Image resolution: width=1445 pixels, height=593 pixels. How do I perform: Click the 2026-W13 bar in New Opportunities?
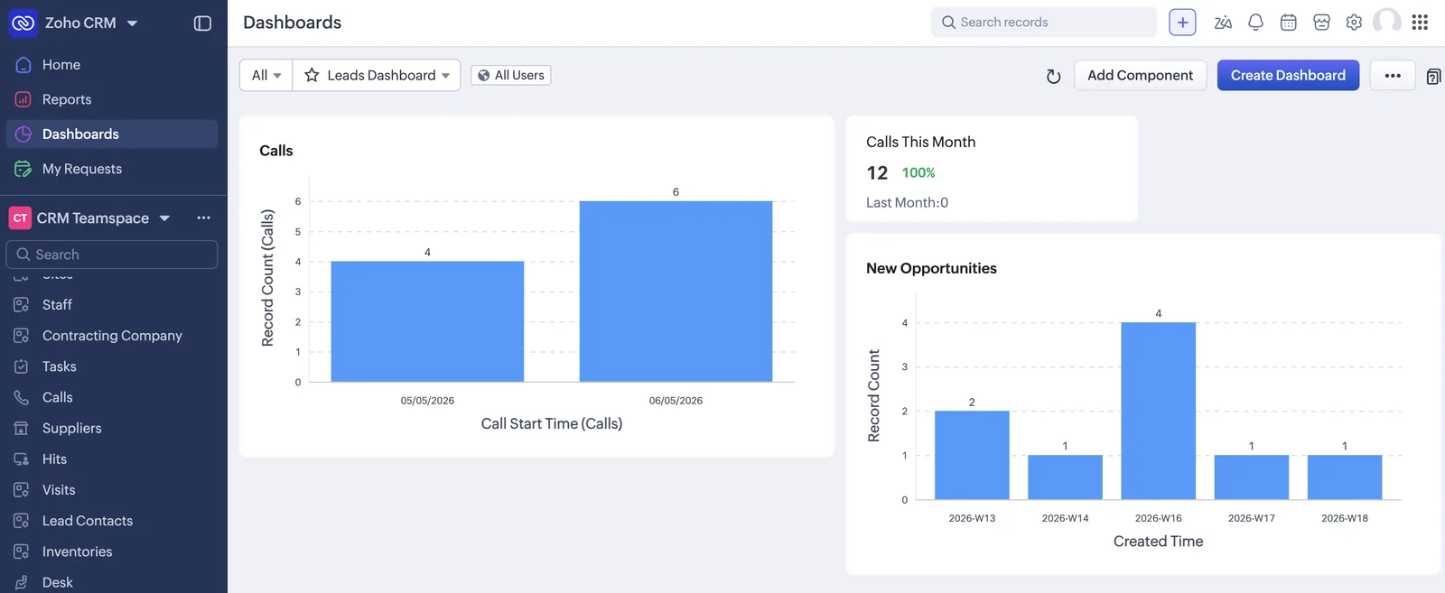[x=972, y=455]
